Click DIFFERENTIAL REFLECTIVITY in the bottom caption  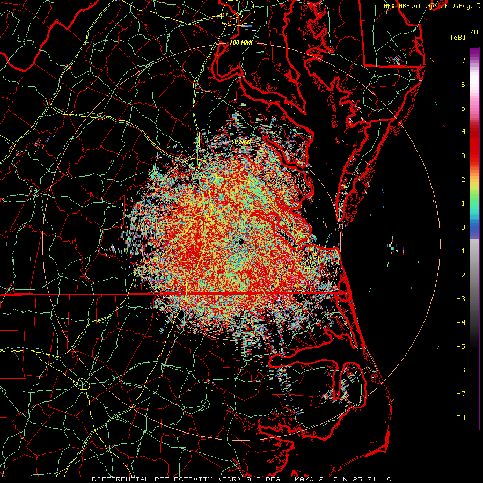coord(152,479)
